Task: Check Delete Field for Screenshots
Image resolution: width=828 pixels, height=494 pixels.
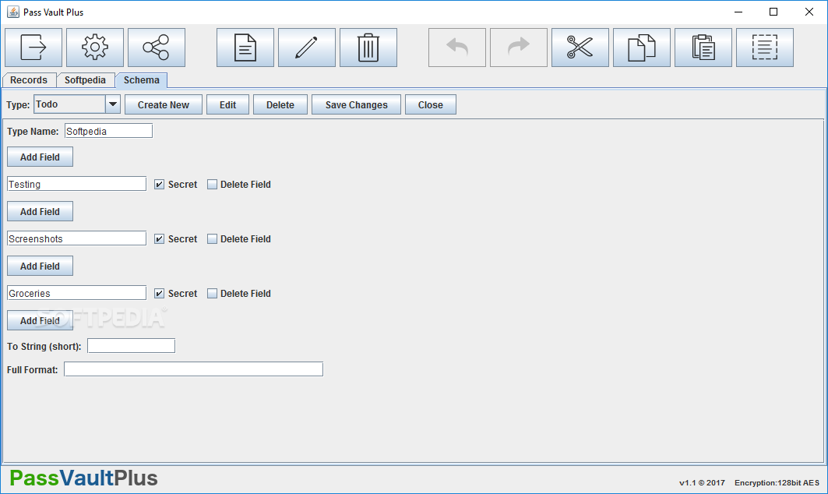Action: coord(212,238)
